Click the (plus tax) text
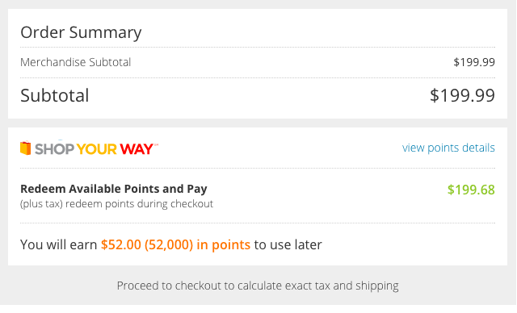The image size is (517, 313). tap(41, 204)
